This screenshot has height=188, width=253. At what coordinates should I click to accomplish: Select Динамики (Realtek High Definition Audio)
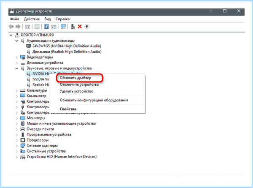tap(67, 52)
